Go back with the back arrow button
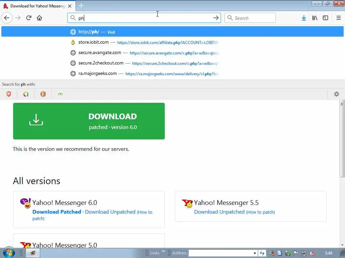Screen dimensions: 345x258 7,18
